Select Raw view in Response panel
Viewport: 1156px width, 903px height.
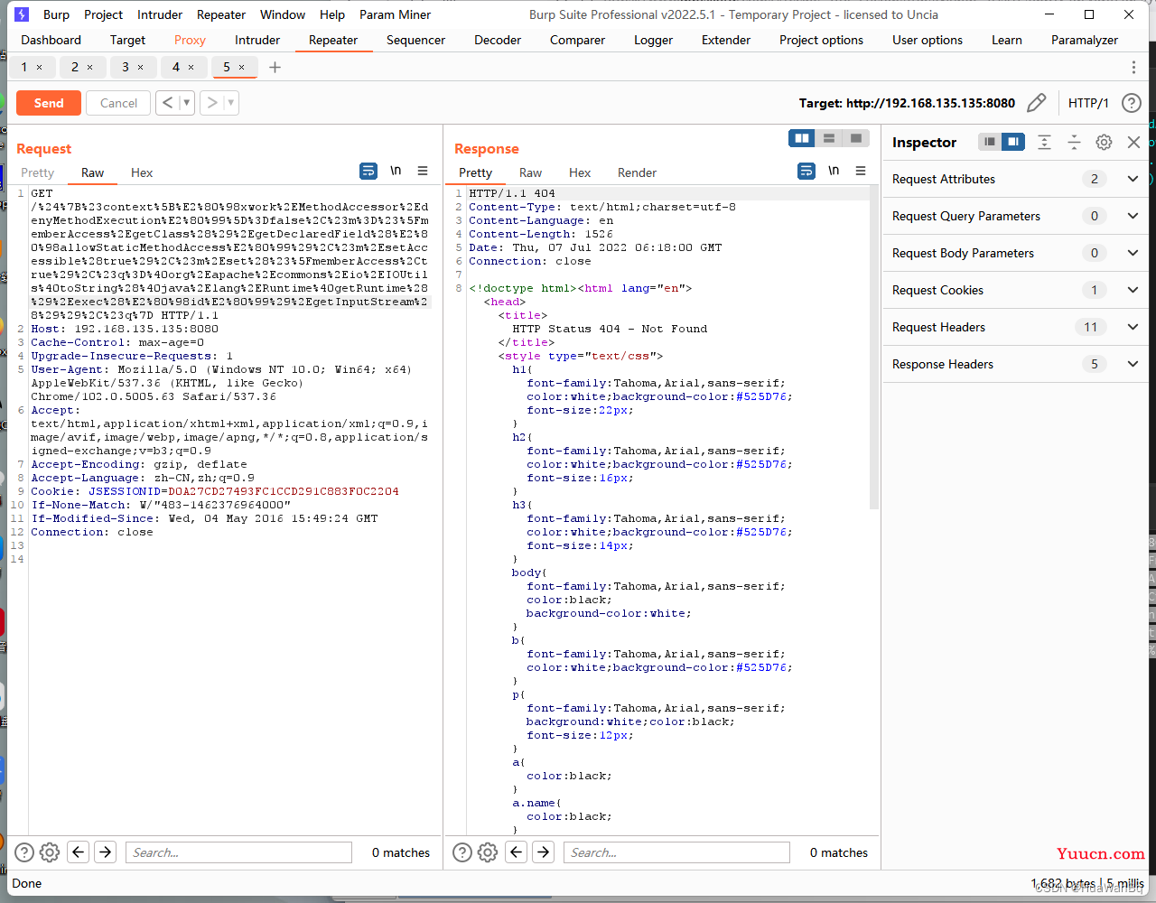[530, 172]
